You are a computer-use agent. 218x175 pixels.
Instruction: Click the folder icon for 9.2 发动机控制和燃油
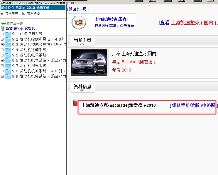pos(8,39)
